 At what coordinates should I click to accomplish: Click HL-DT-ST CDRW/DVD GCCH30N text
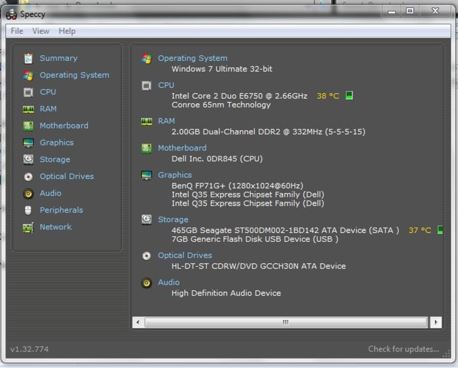coord(259,266)
